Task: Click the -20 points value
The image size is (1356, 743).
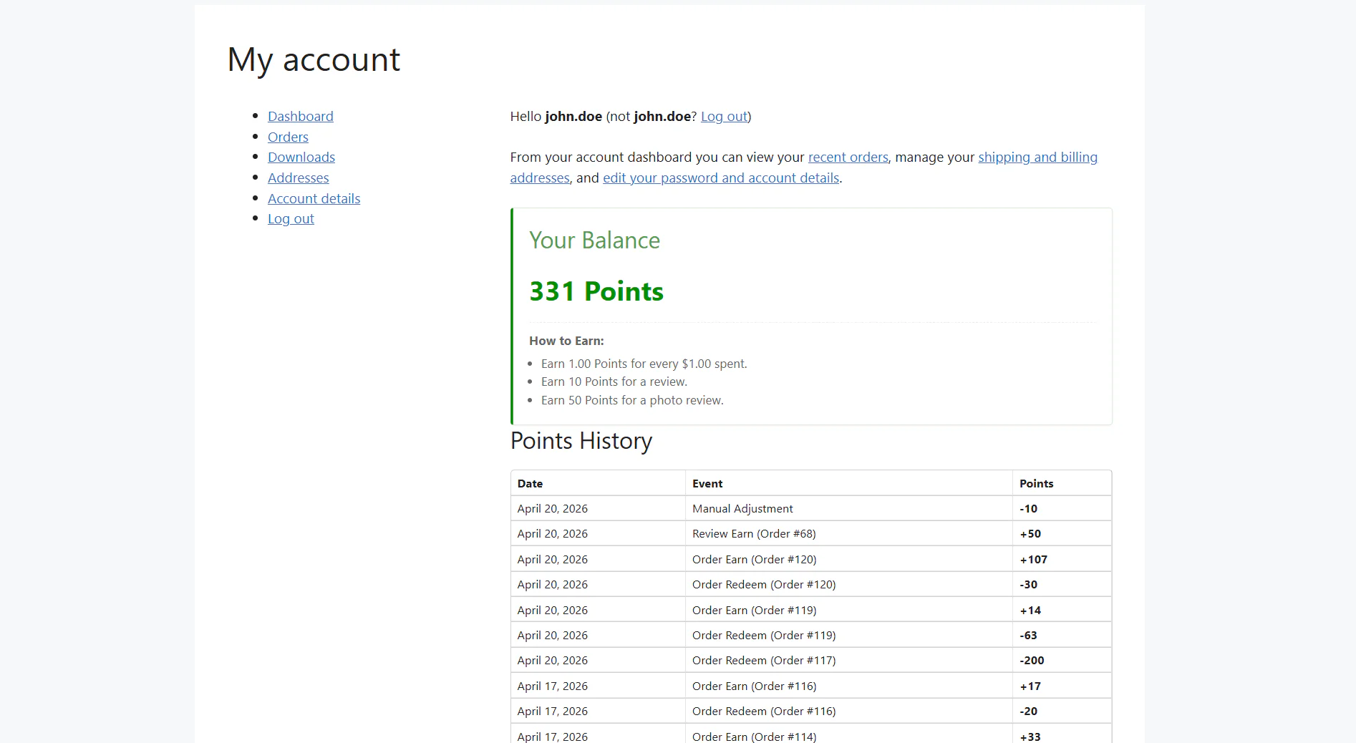Action: [1028, 711]
